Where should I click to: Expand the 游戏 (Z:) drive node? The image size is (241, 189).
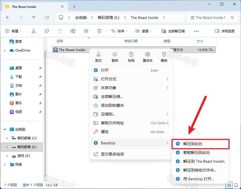pyautogui.click(x=7, y=156)
